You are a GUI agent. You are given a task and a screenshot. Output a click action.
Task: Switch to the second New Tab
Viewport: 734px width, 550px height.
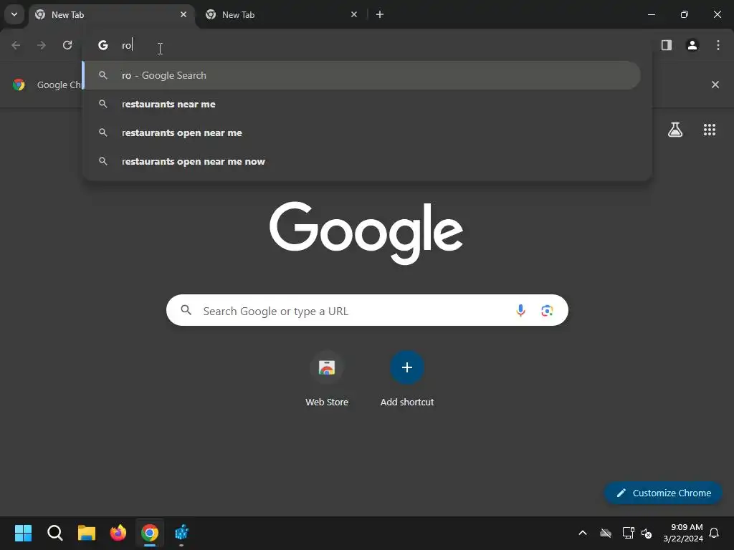click(x=282, y=15)
